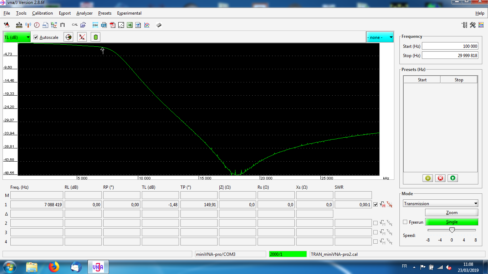Click the chart curves export icon
Screen dimensions: 488x274
pyautogui.click(x=147, y=25)
